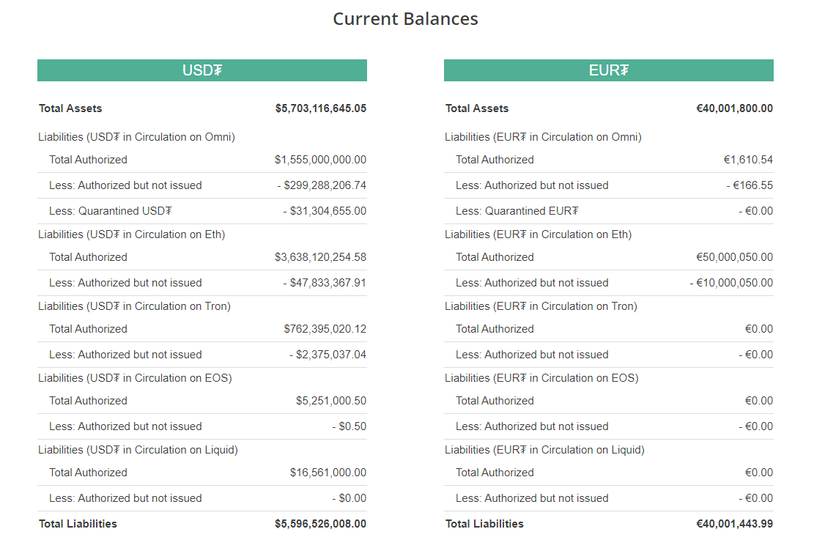Click the $3,638,120,254.58 Eth authorized value
Image resolution: width=814 pixels, height=540 pixels.
(320, 257)
